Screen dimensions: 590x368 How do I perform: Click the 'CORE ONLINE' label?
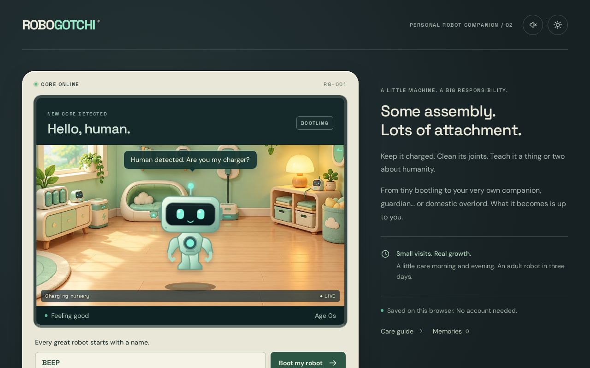(x=60, y=84)
